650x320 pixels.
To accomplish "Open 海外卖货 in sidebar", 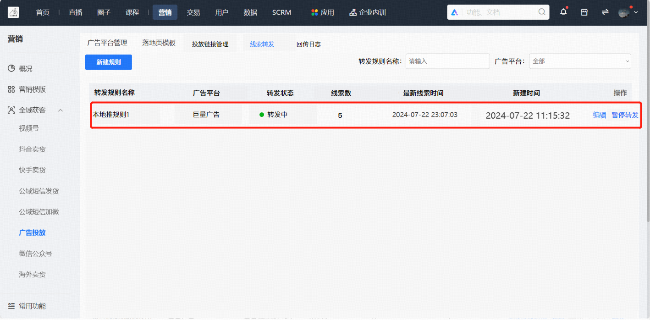I will [x=32, y=274].
